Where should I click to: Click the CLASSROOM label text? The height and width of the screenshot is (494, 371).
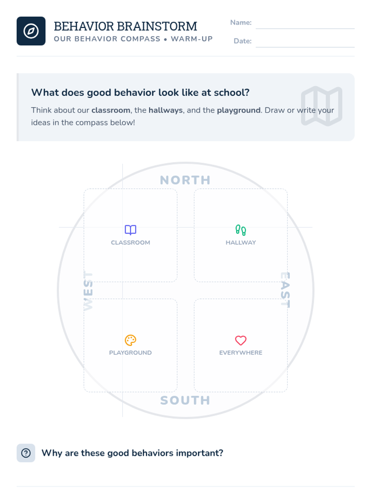[x=130, y=243]
